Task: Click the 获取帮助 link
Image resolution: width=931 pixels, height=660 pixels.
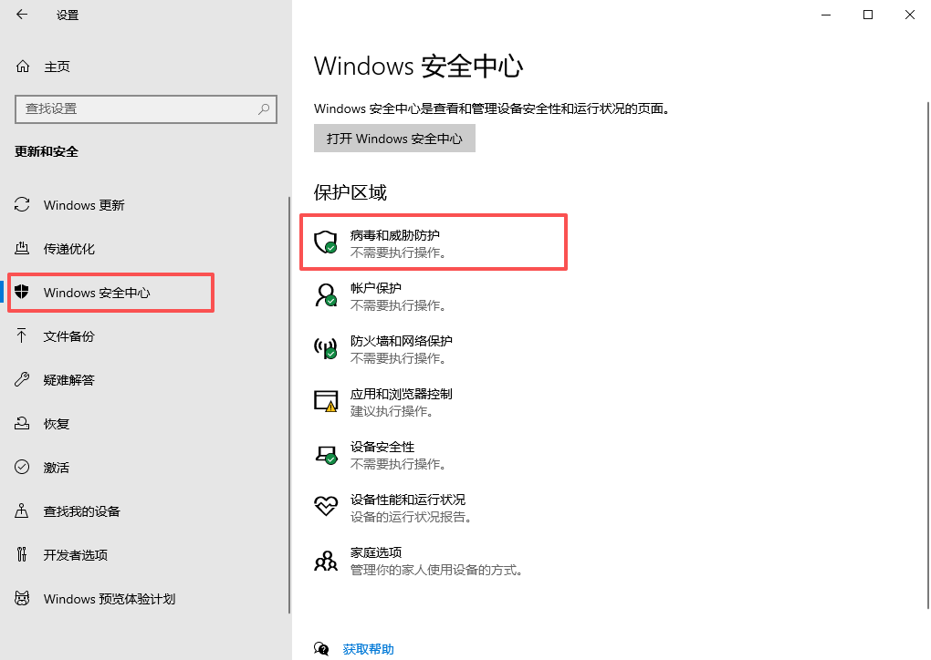Action: pos(369,649)
